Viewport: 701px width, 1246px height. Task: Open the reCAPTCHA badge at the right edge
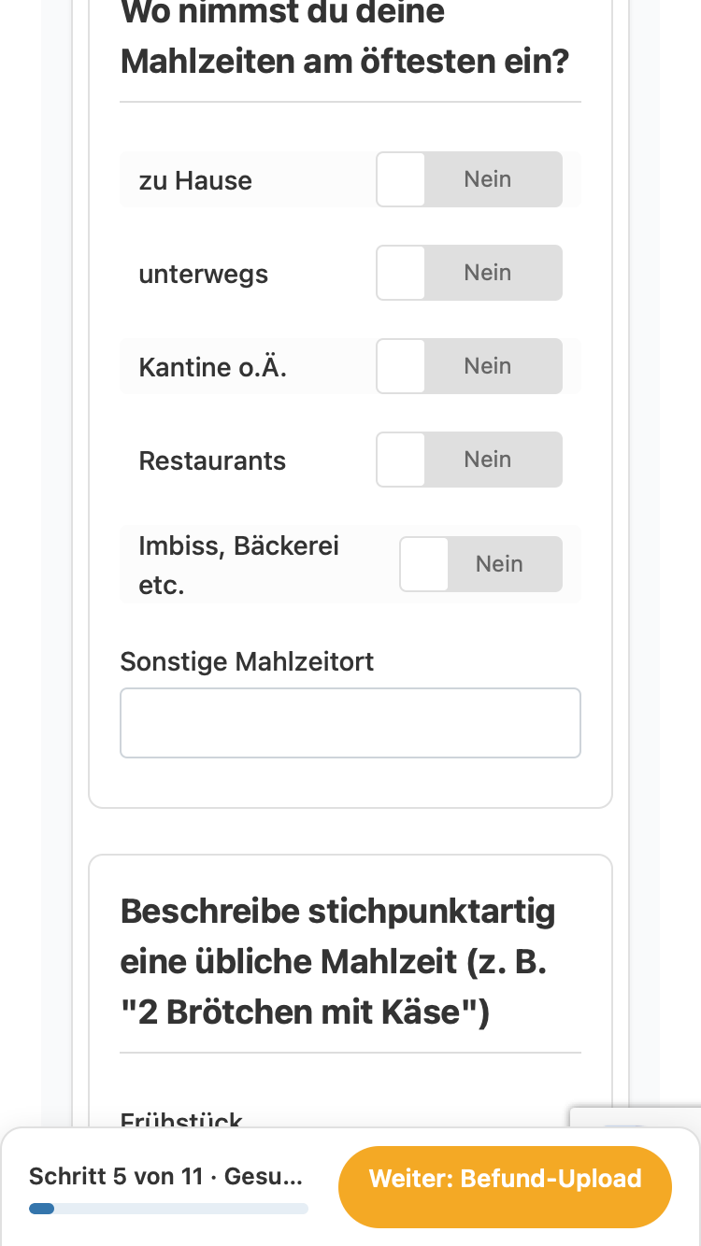[636, 1118]
